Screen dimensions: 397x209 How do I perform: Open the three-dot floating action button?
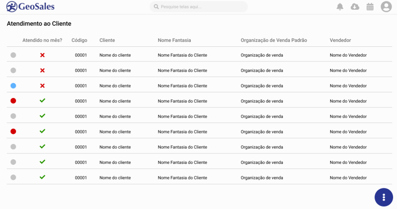[384, 197]
